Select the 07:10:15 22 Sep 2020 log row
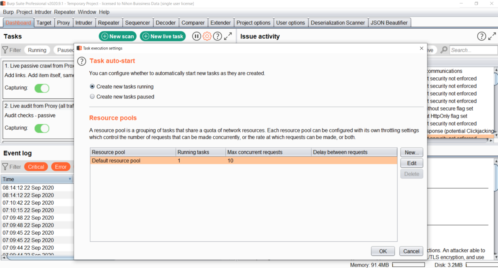The height and width of the screenshot is (268, 498). pyautogui.click(x=37, y=210)
